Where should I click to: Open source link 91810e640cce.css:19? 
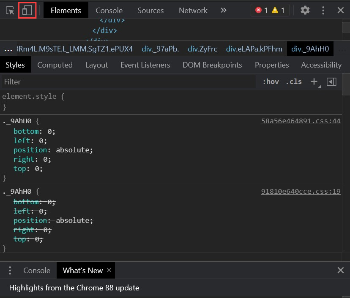click(x=301, y=192)
